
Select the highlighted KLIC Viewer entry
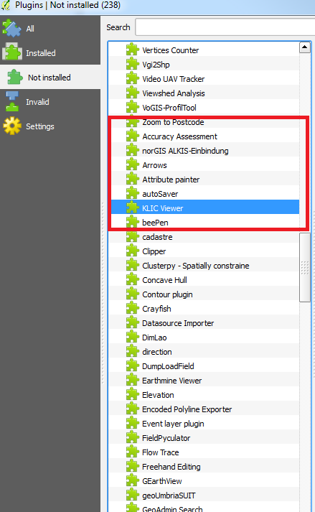205,208
